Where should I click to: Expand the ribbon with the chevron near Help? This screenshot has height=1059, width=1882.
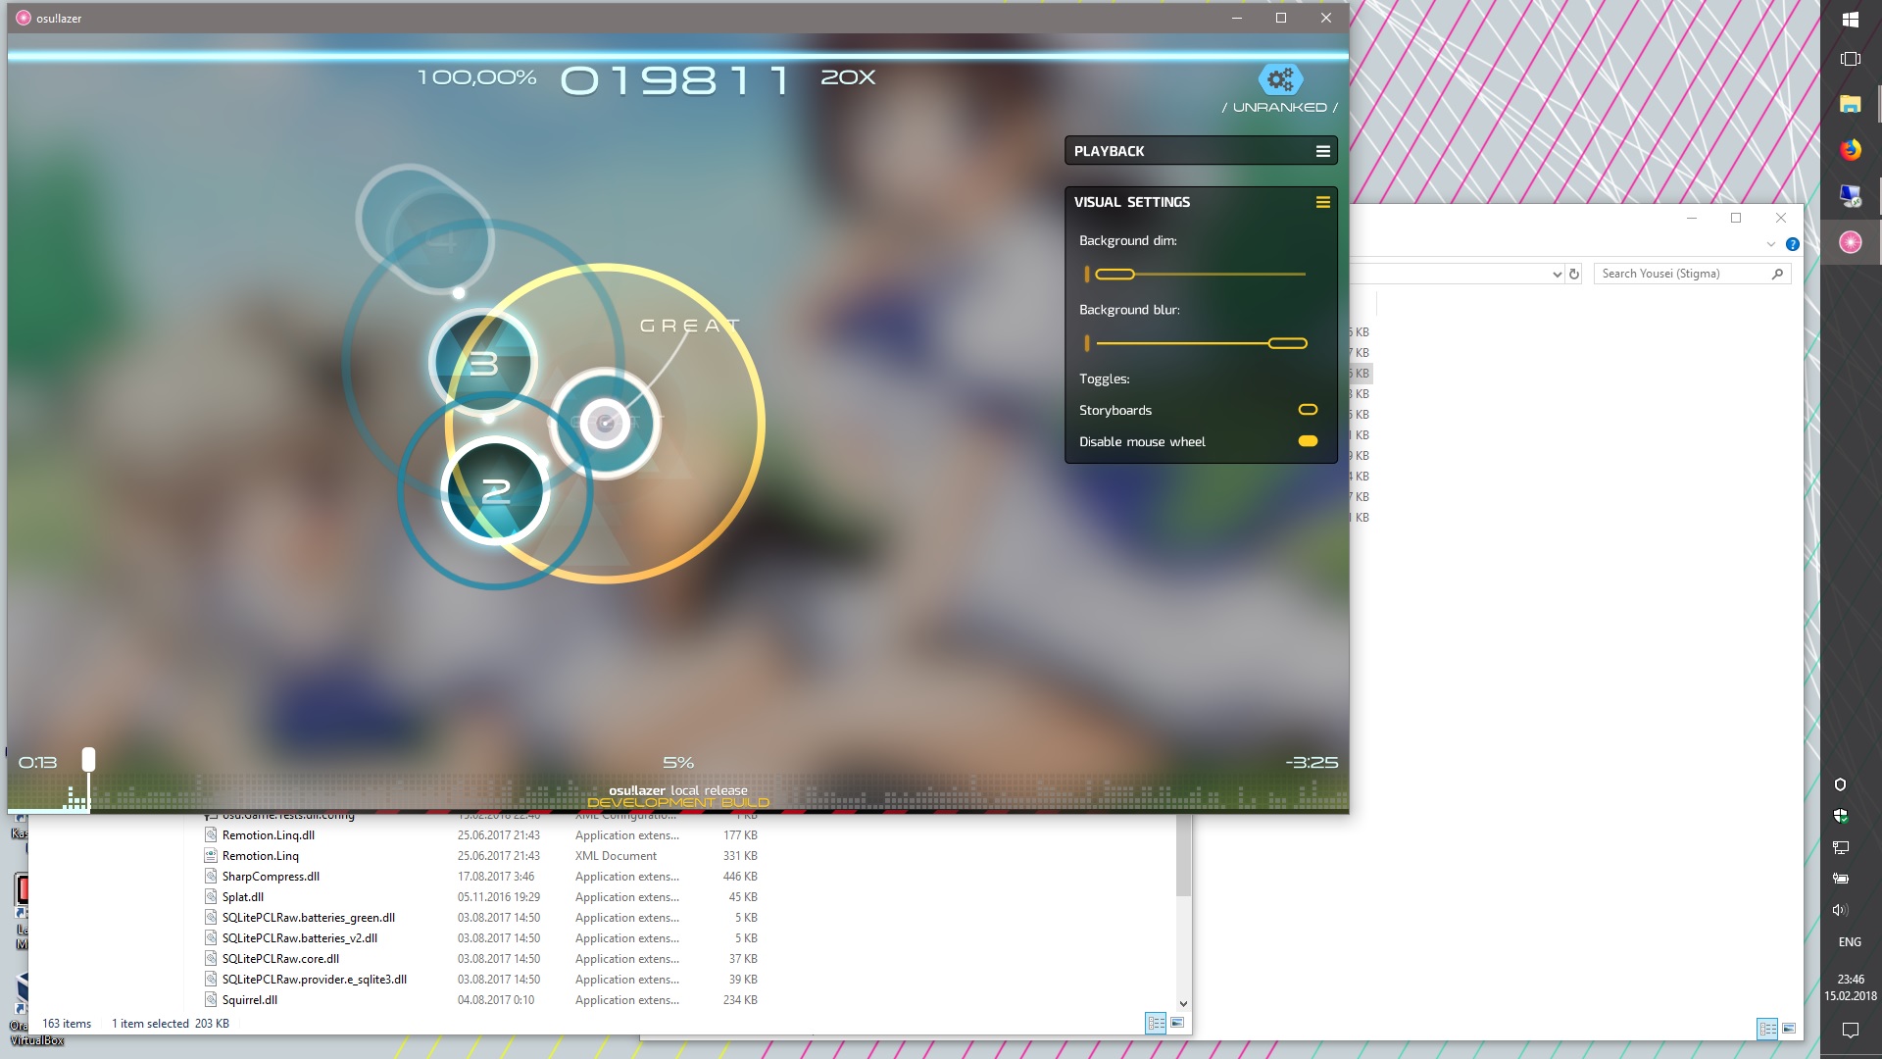(x=1769, y=243)
